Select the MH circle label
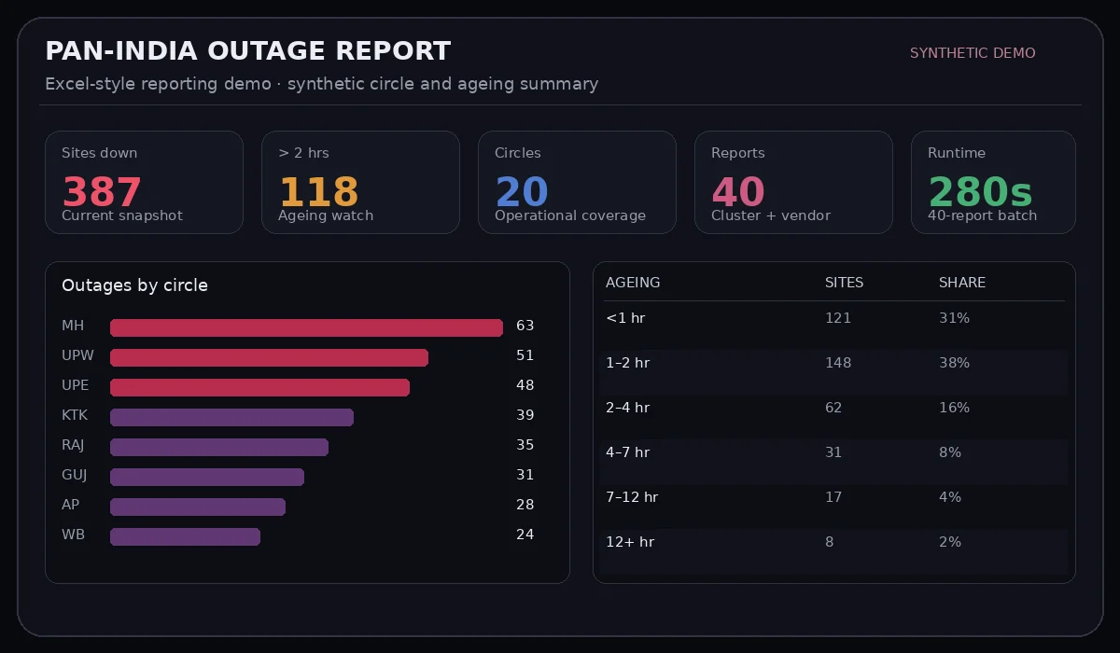 tap(73, 326)
